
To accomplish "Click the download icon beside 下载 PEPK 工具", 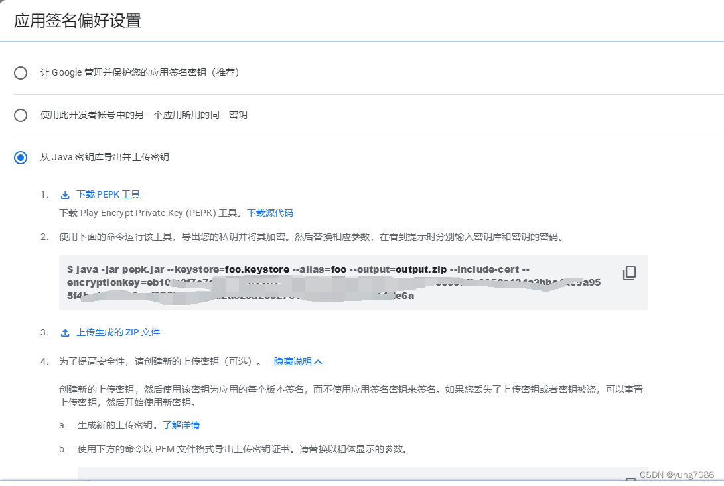I will 65,195.
